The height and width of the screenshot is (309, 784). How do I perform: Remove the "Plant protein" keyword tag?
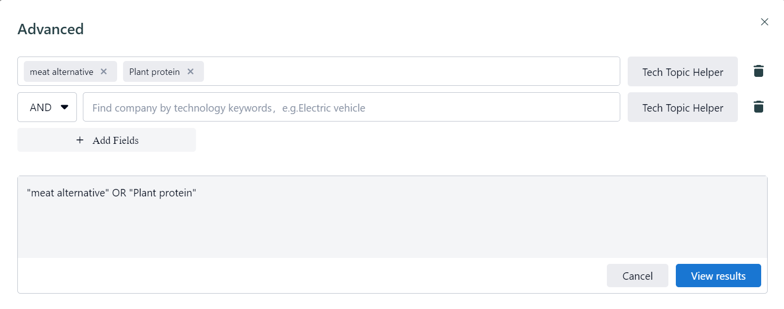coord(191,71)
